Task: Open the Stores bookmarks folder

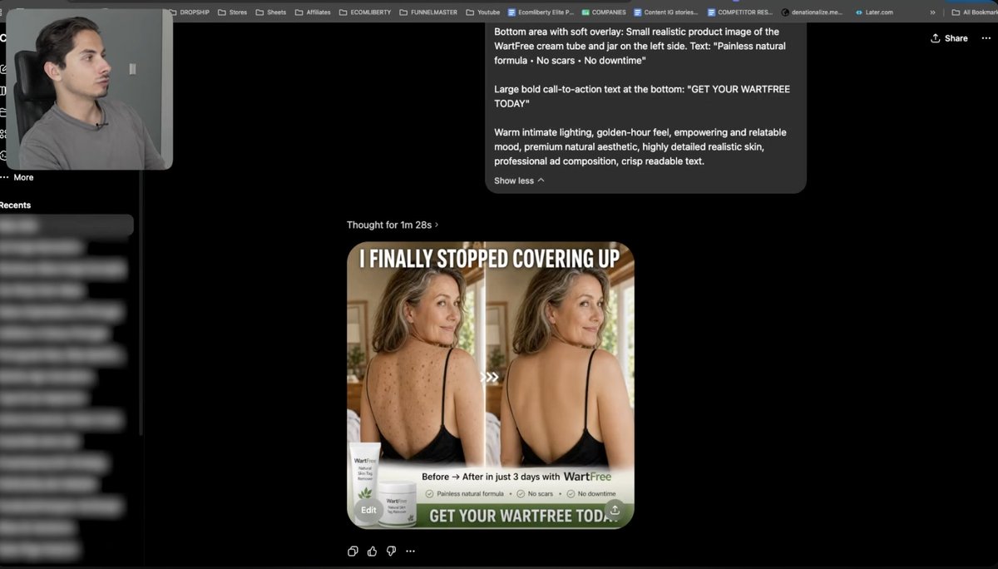Action: click(232, 12)
